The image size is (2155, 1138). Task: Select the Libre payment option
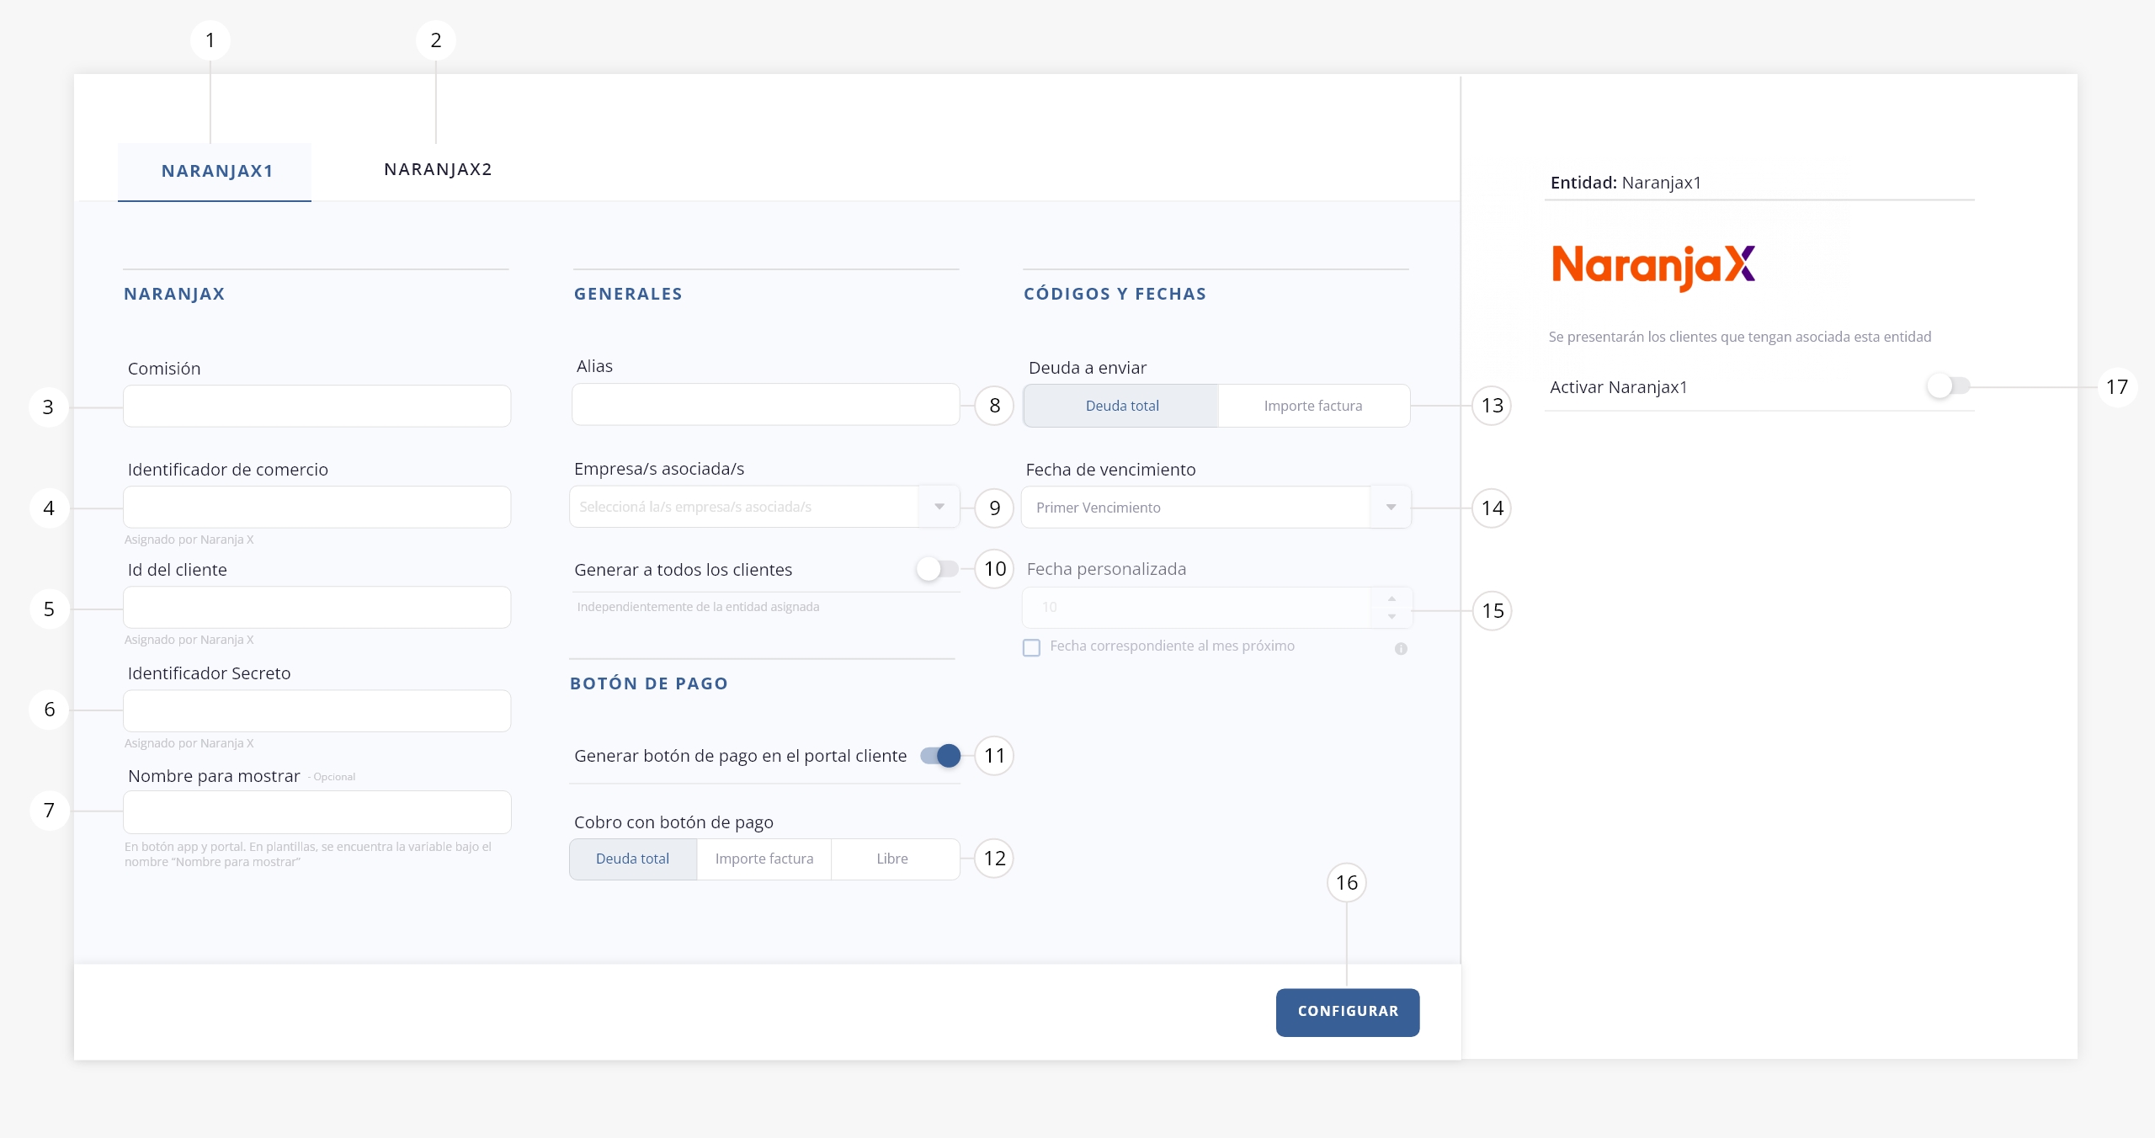pos(895,859)
